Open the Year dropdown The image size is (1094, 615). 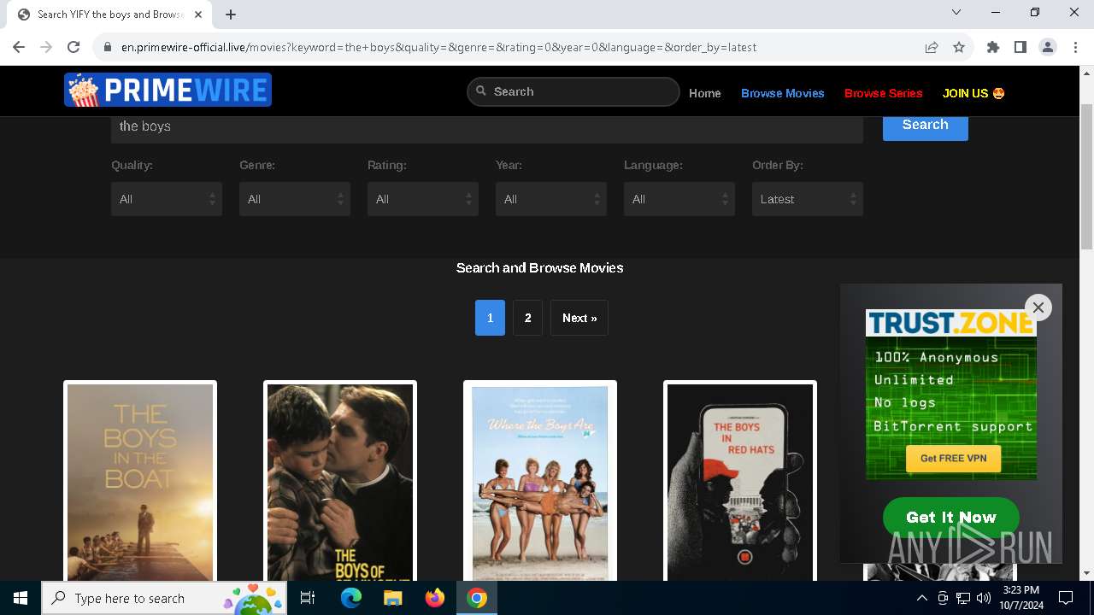pos(551,199)
